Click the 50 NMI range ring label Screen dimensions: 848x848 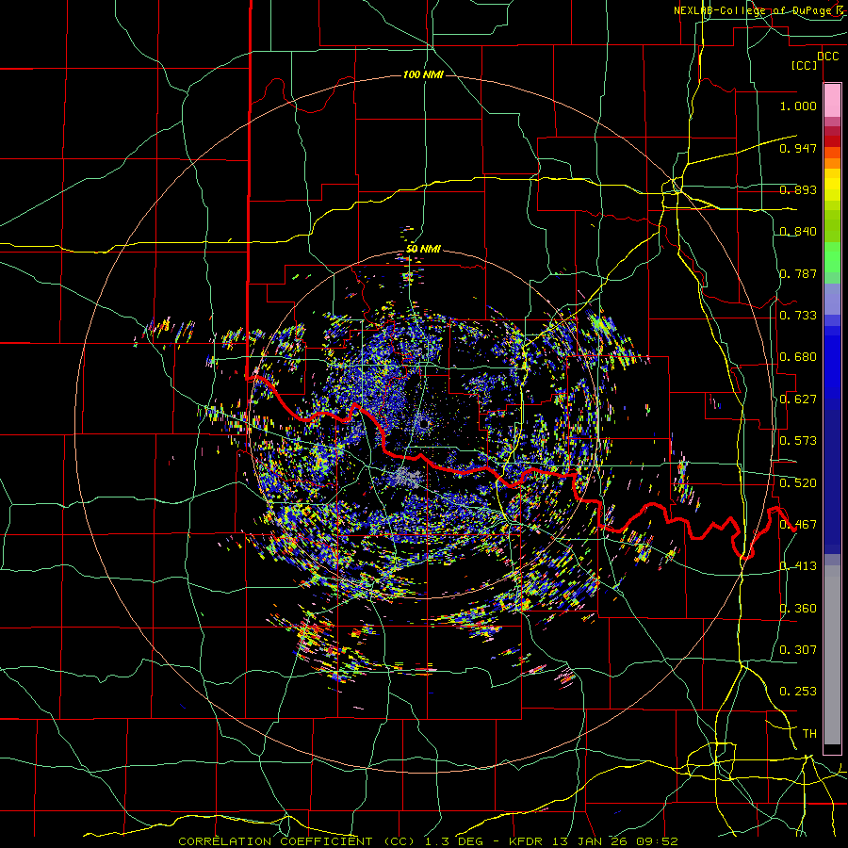click(x=423, y=250)
